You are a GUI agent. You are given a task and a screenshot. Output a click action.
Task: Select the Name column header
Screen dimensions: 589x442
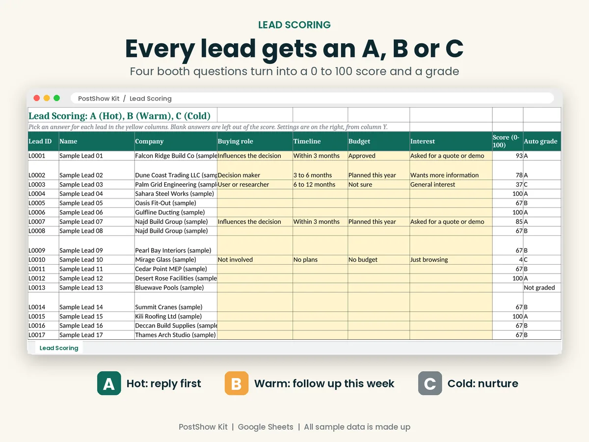click(96, 141)
